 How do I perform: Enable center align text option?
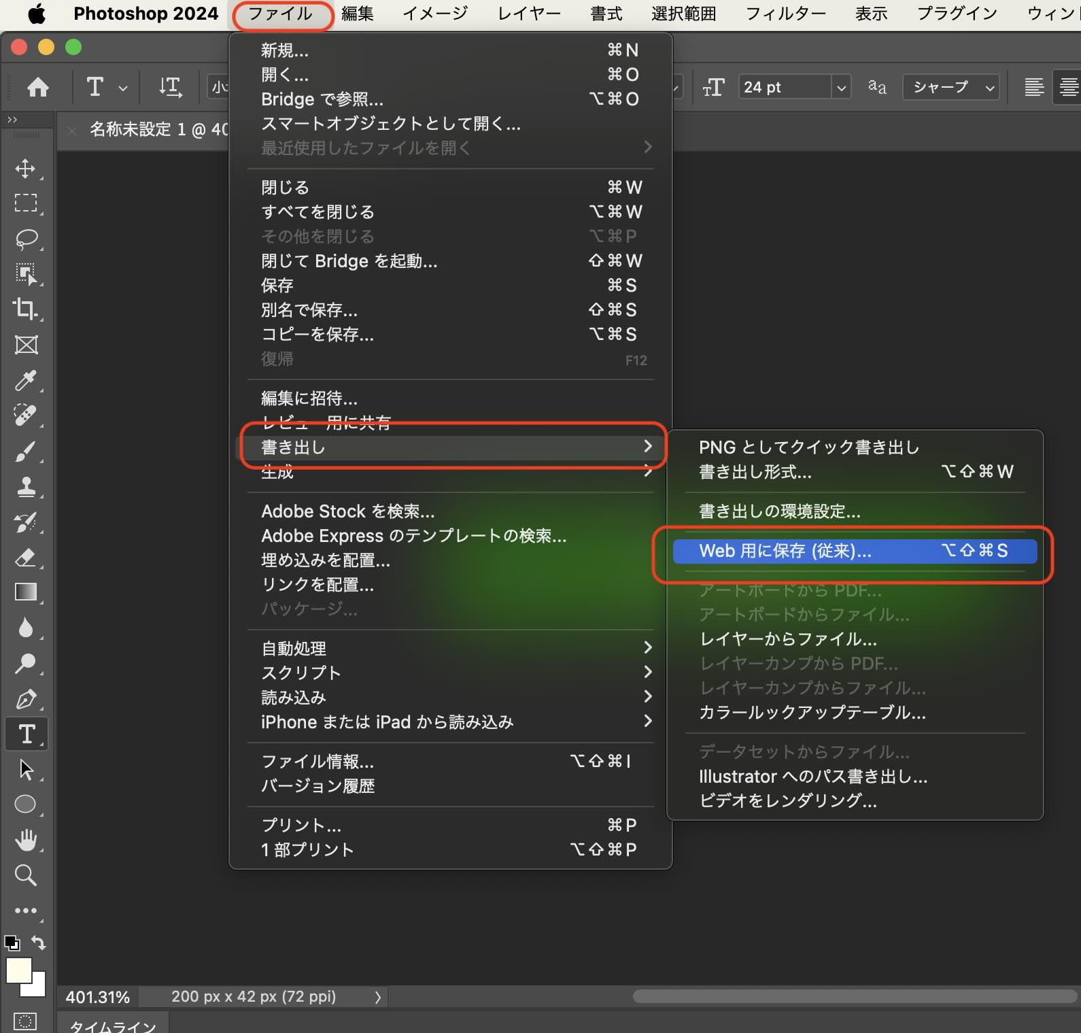[1068, 87]
